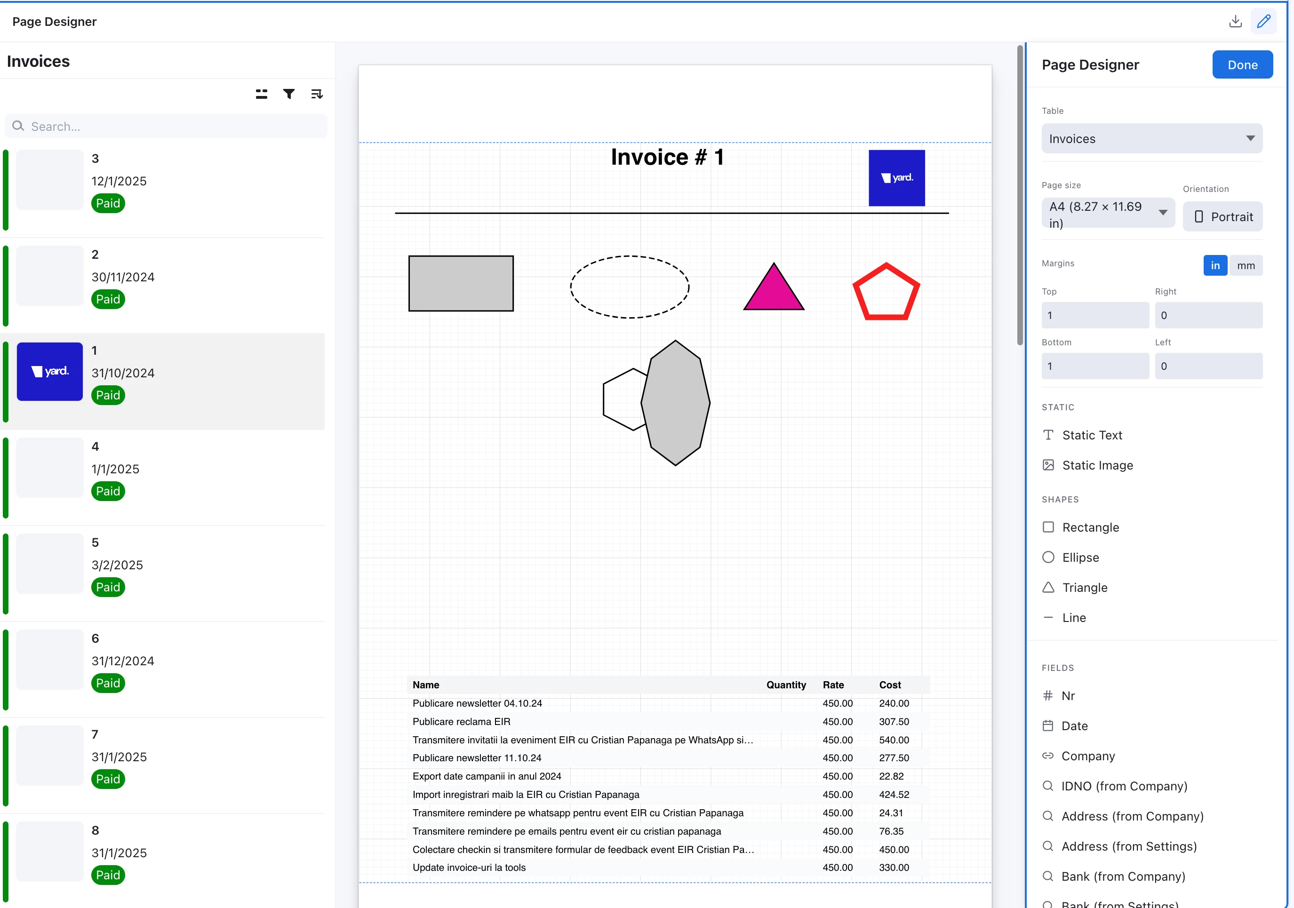Click the Top margin input field
Screen dimensions: 1294x908
1094,316
